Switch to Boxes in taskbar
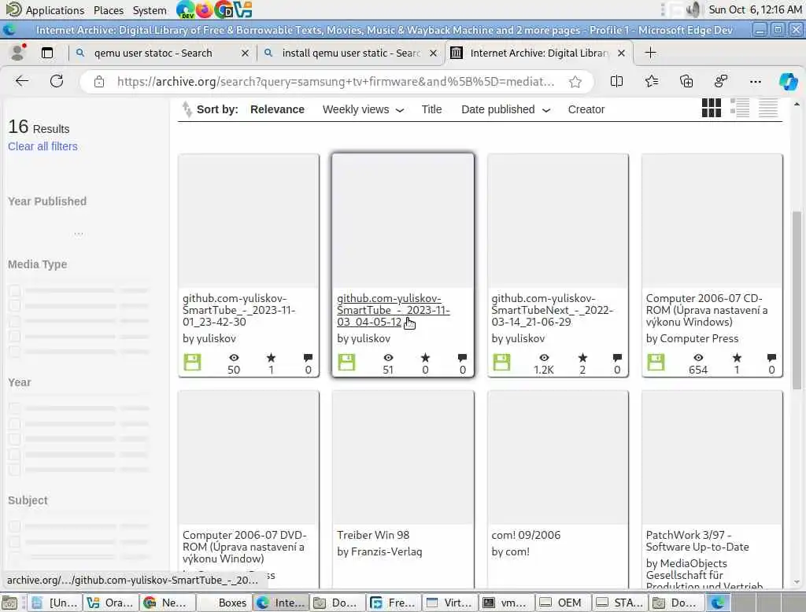This screenshot has height=612, width=806. point(224,603)
